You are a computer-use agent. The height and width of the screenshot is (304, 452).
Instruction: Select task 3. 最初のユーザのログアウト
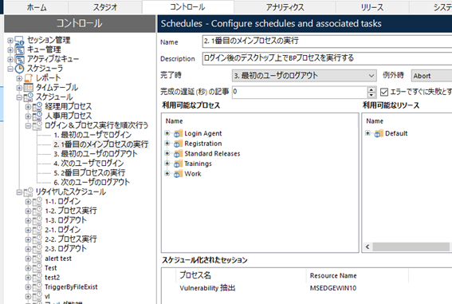pos(96,154)
